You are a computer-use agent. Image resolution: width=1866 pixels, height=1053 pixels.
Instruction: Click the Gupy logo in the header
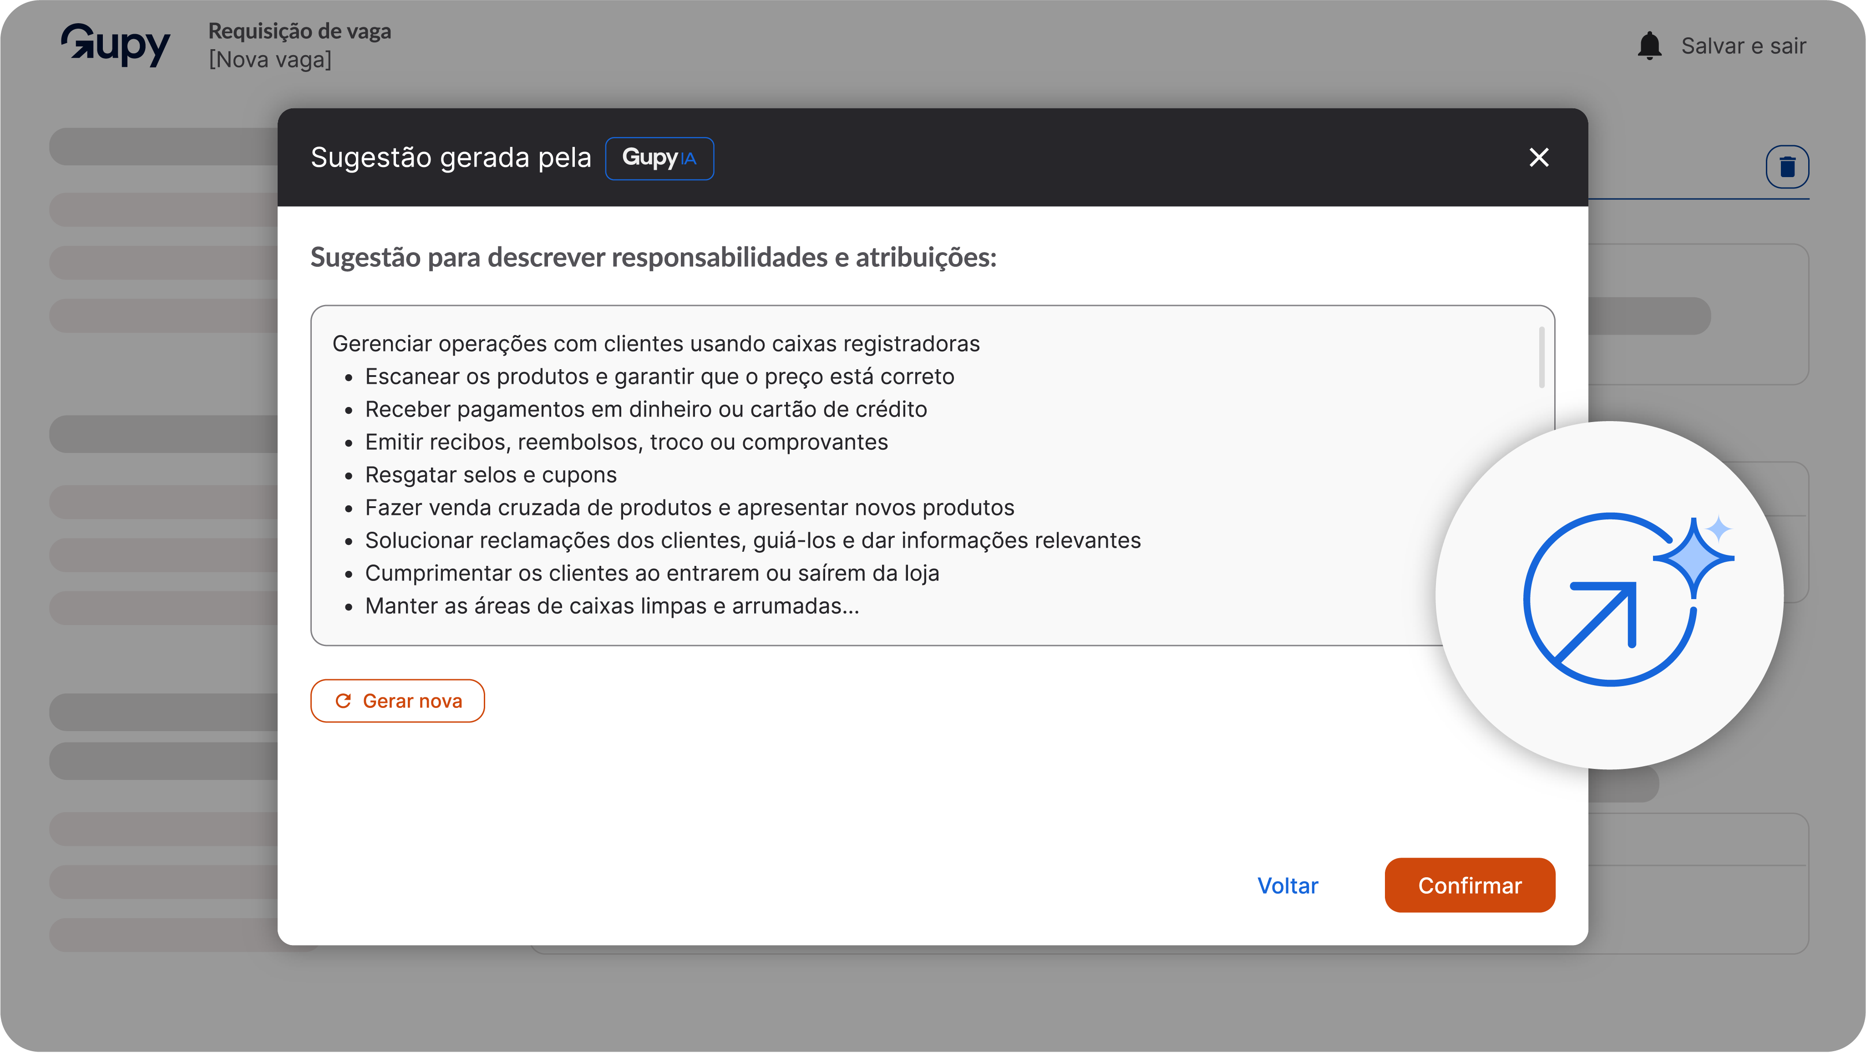point(115,45)
